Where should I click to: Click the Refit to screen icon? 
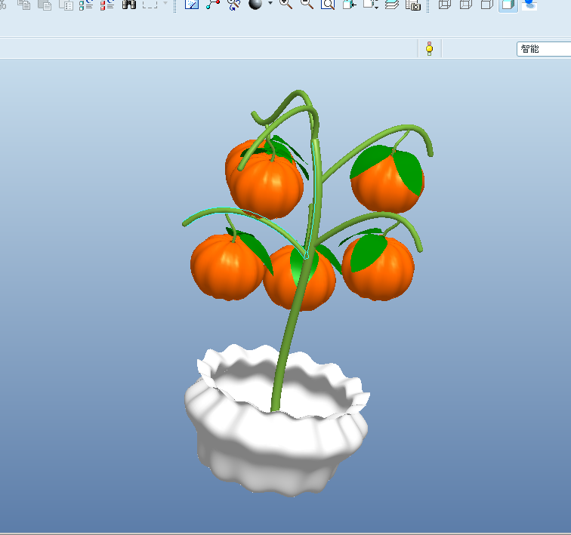point(328,5)
